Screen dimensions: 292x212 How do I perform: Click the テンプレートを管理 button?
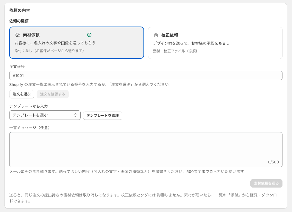pyautogui.click(x=103, y=116)
